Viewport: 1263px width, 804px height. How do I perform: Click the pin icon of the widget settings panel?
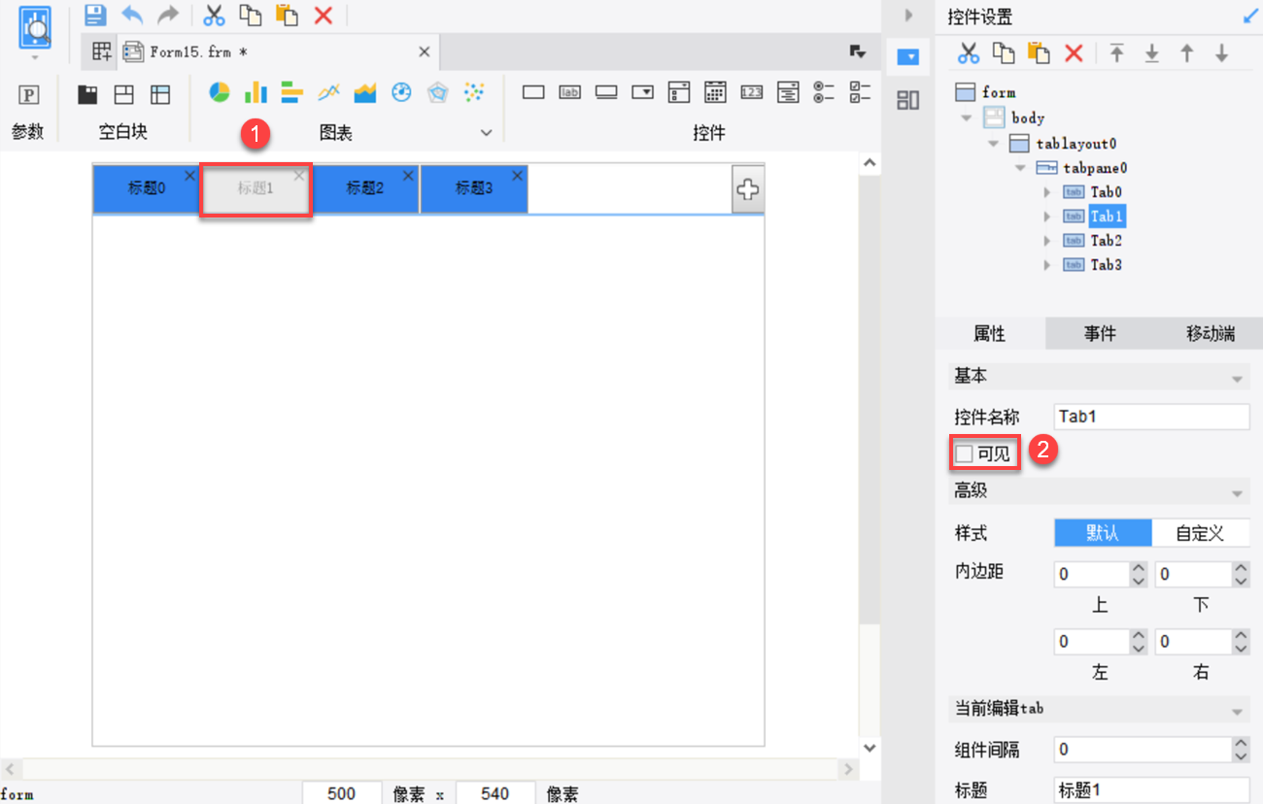coord(1249,17)
